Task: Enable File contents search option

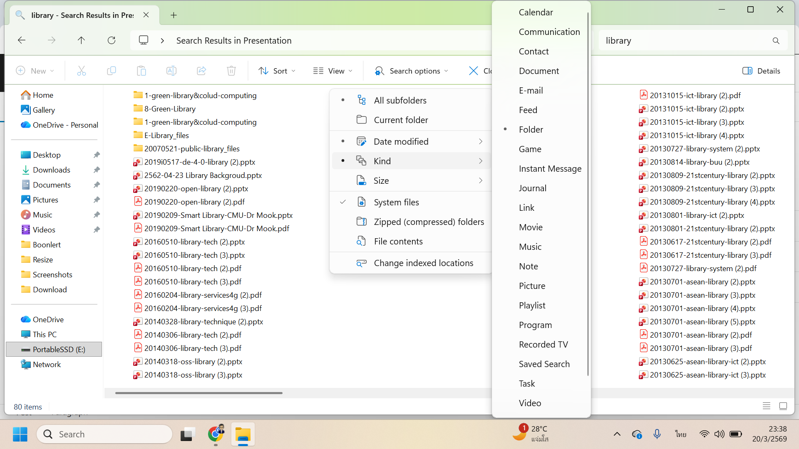Action: tap(398, 242)
